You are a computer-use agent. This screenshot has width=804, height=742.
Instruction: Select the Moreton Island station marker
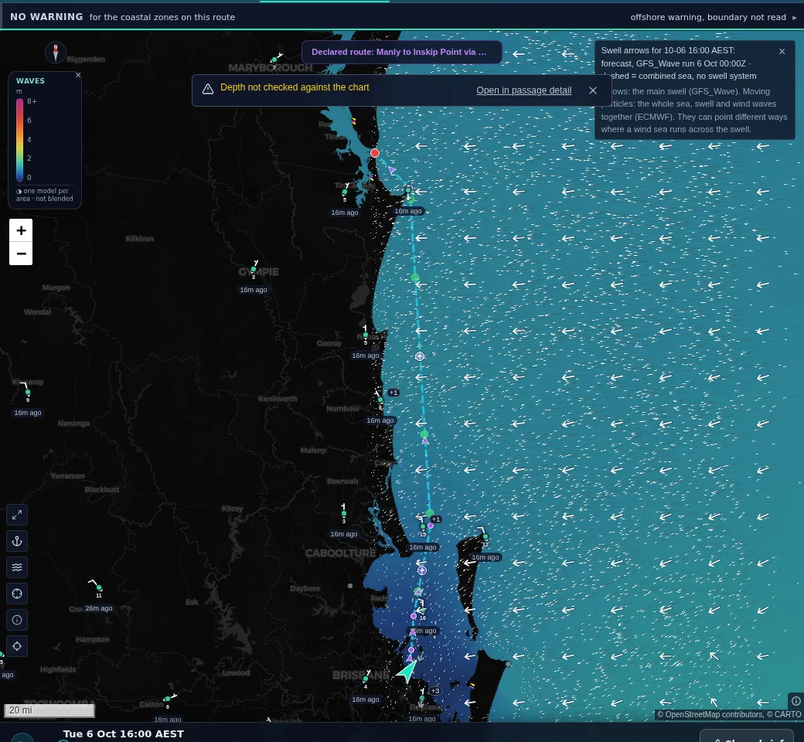click(485, 536)
